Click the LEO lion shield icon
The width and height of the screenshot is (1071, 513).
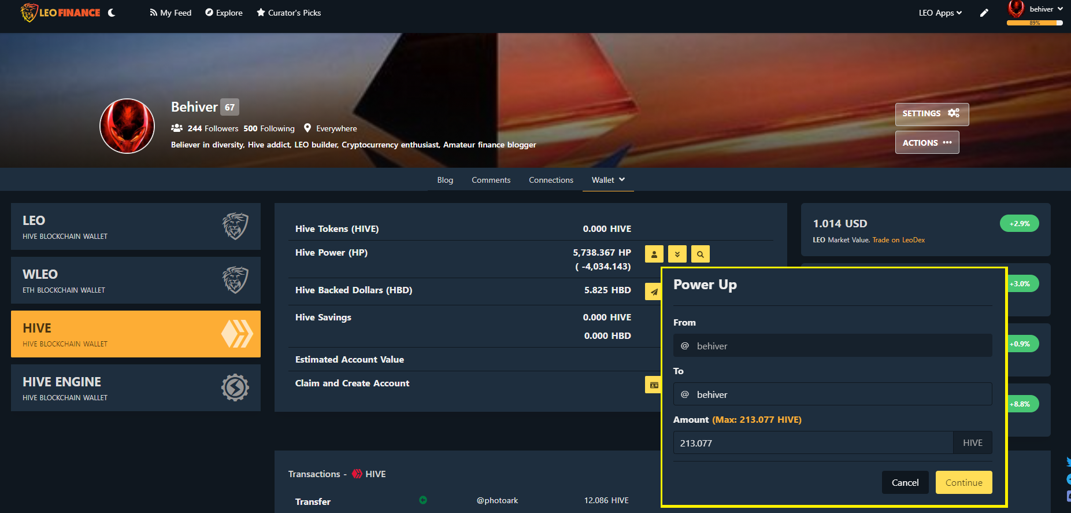click(235, 226)
